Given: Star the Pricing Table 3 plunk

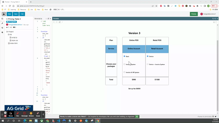Looking at the screenshot, I should pyautogui.click(x=7, y=19).
